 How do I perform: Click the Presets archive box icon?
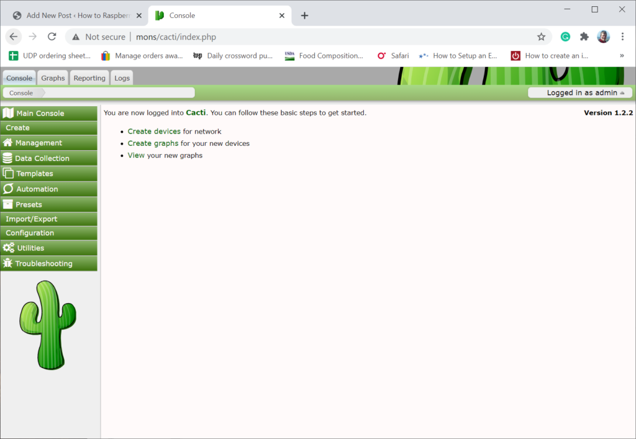pos(7,204)
